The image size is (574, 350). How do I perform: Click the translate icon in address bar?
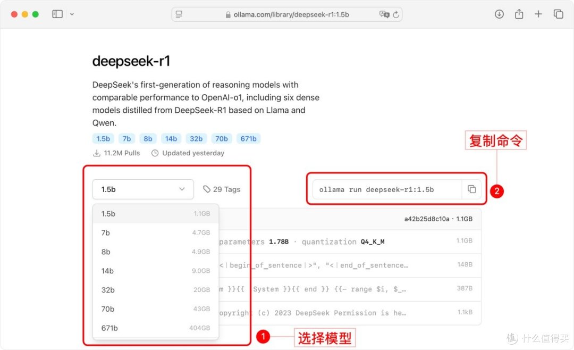[x=384, y=14]
